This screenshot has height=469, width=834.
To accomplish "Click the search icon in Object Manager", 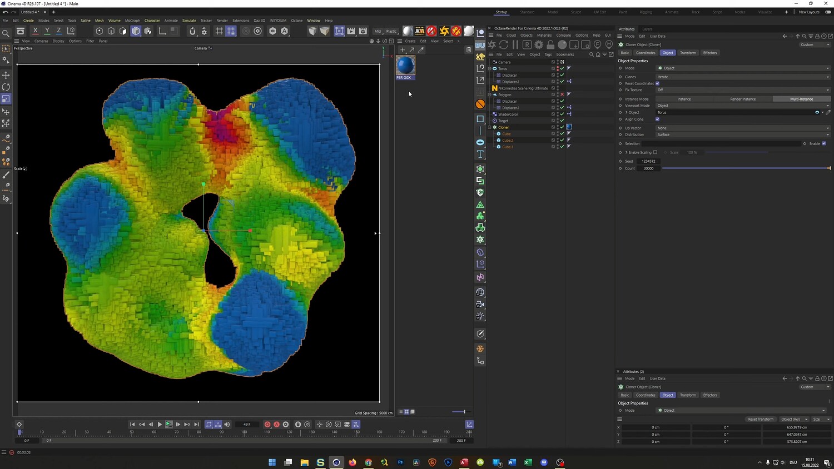I will pyautogui.click(x=592, y=54).
